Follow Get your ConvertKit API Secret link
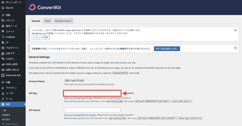The image size is (242, 126). [x=80, y=115]
